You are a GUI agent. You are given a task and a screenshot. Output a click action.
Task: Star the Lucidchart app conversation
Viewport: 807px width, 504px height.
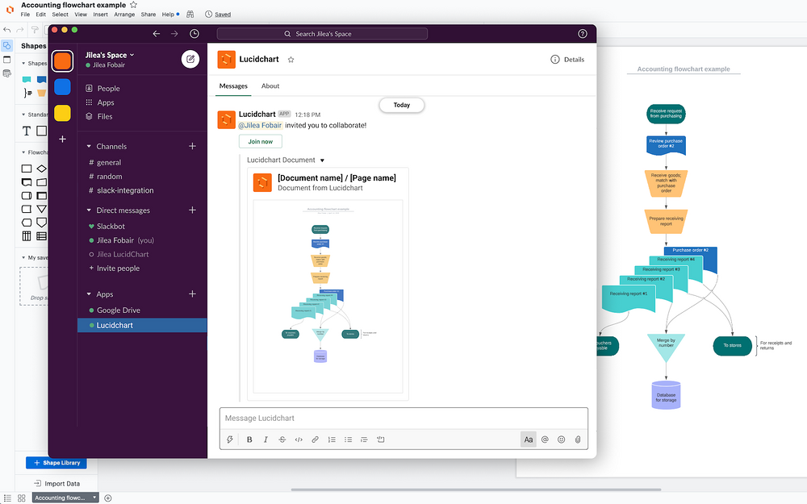click(x=291, y=60)
